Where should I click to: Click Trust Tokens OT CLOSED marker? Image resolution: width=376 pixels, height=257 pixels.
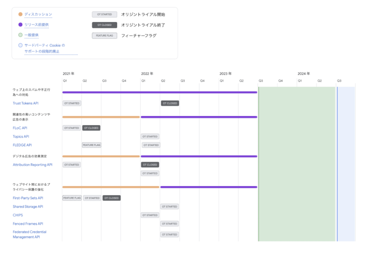pyautogui.click(x=170, y=103)
